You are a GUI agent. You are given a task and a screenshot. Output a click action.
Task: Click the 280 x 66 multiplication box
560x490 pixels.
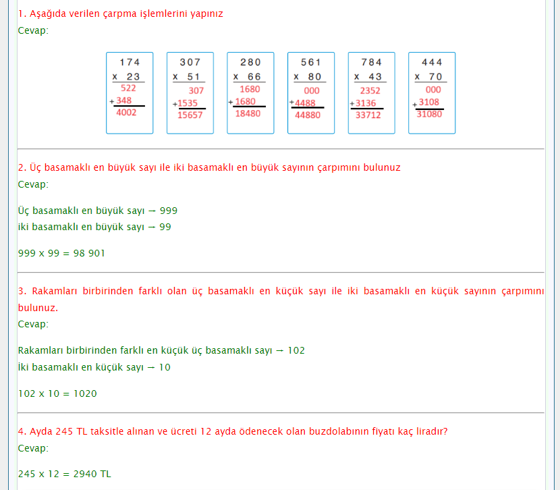(x=250, y=93)
